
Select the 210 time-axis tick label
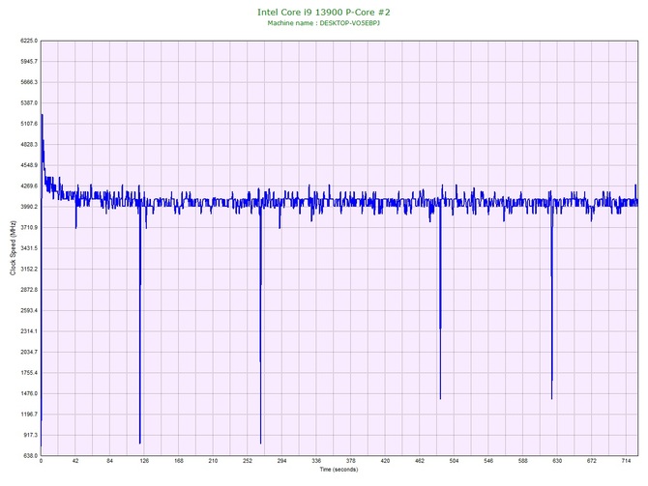pos(213,461)
